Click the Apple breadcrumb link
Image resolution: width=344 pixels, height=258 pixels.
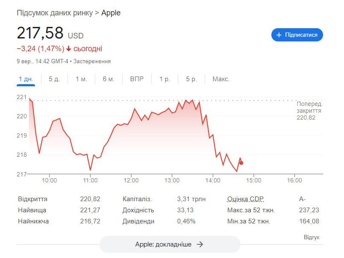tap(110, 13)
